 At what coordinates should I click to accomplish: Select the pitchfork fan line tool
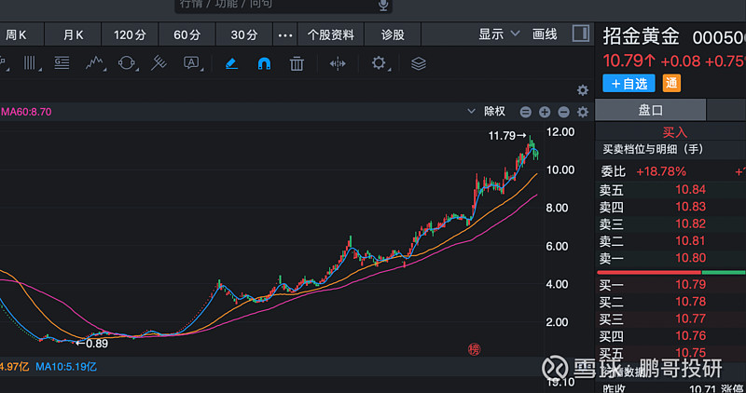tap(159, 63)
